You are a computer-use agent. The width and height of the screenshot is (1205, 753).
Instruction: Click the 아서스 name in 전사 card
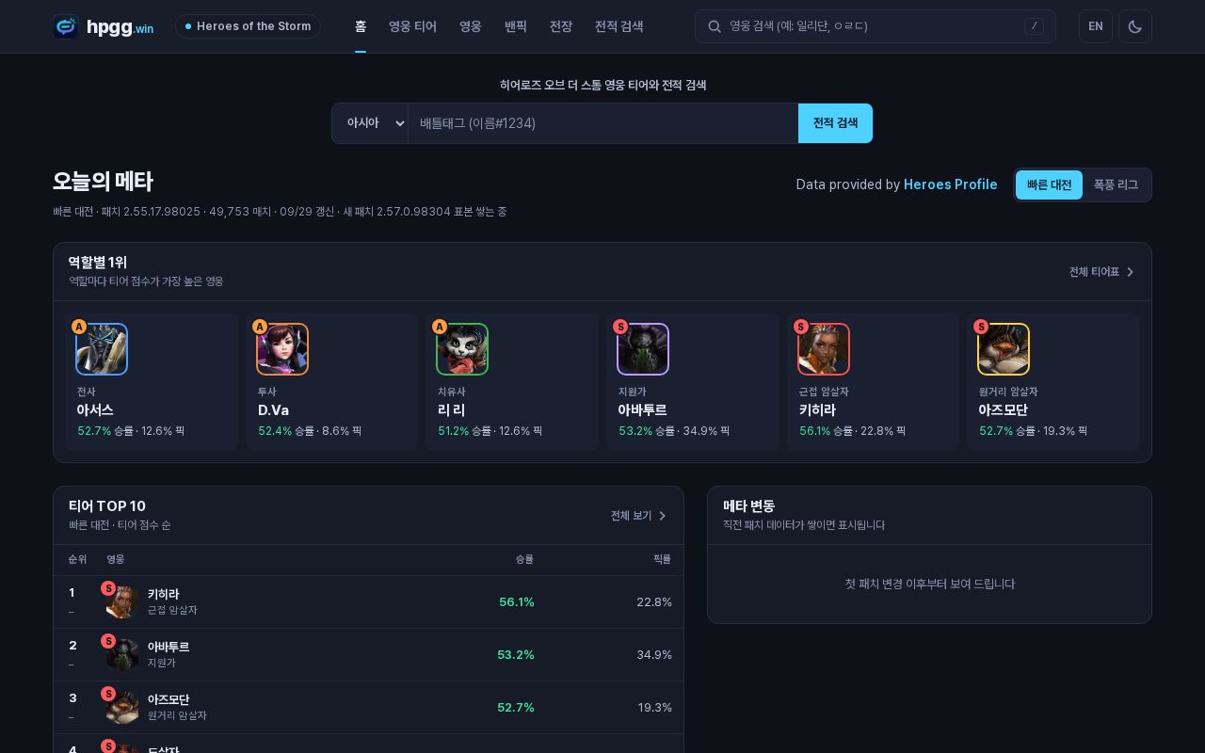coord(95,410)
